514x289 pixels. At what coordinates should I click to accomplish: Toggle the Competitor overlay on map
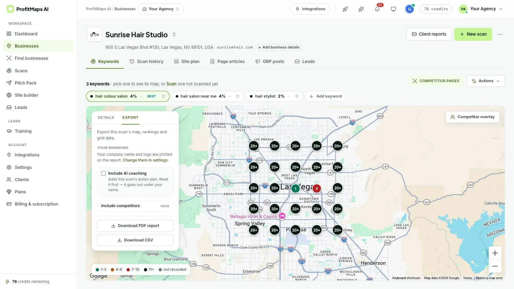473,117
